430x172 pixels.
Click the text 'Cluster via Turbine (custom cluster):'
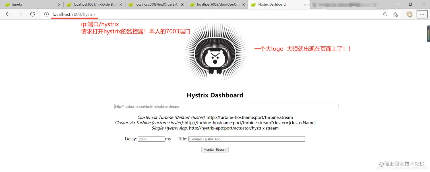pos(149,123)
